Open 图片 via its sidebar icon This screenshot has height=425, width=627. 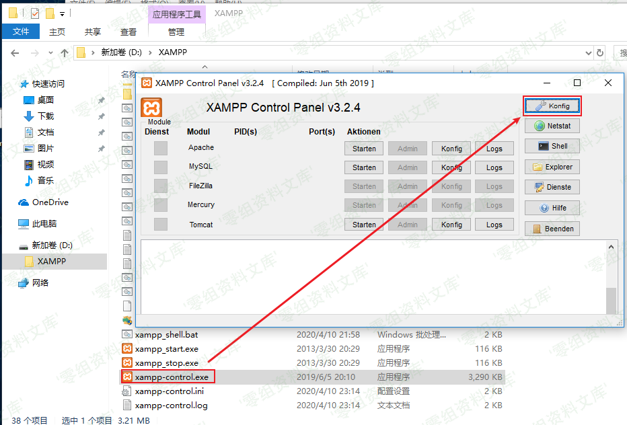(29, 149)
